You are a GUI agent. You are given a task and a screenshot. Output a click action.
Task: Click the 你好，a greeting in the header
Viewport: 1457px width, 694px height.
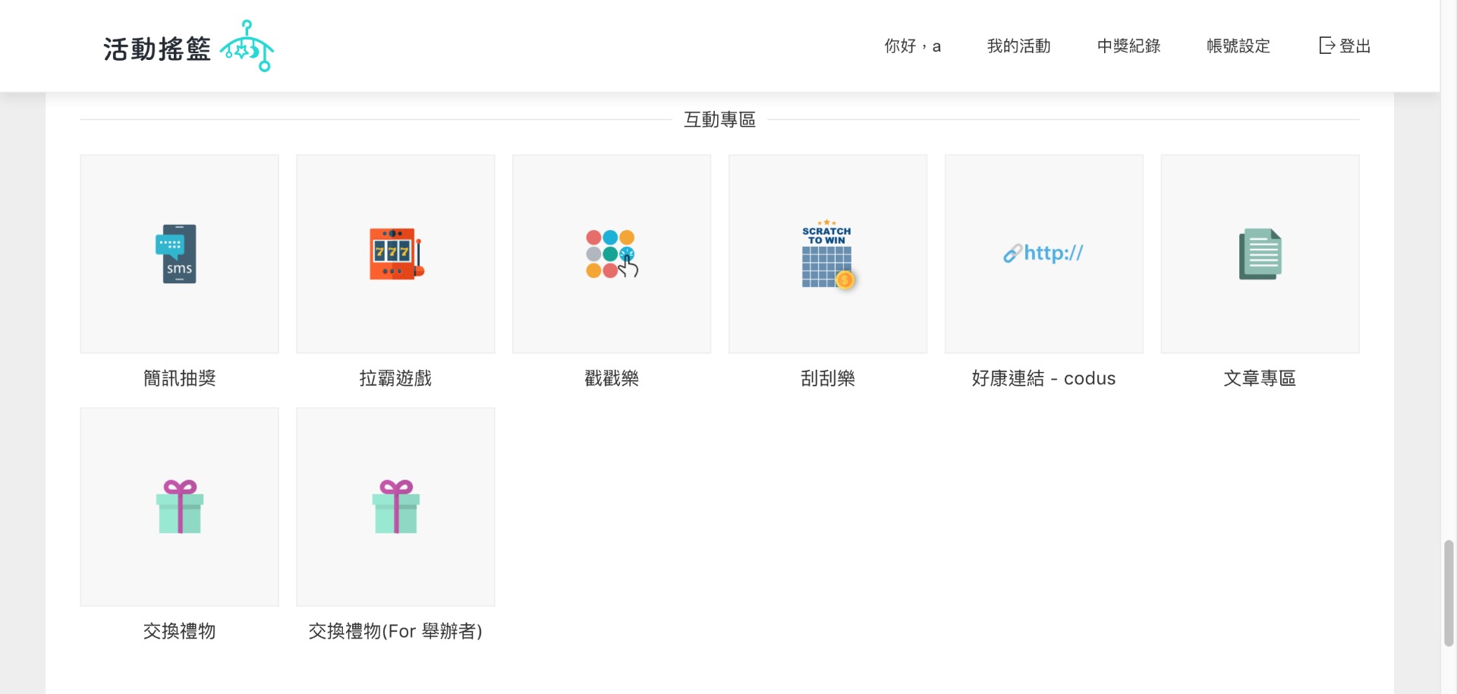tap(912, 46)
